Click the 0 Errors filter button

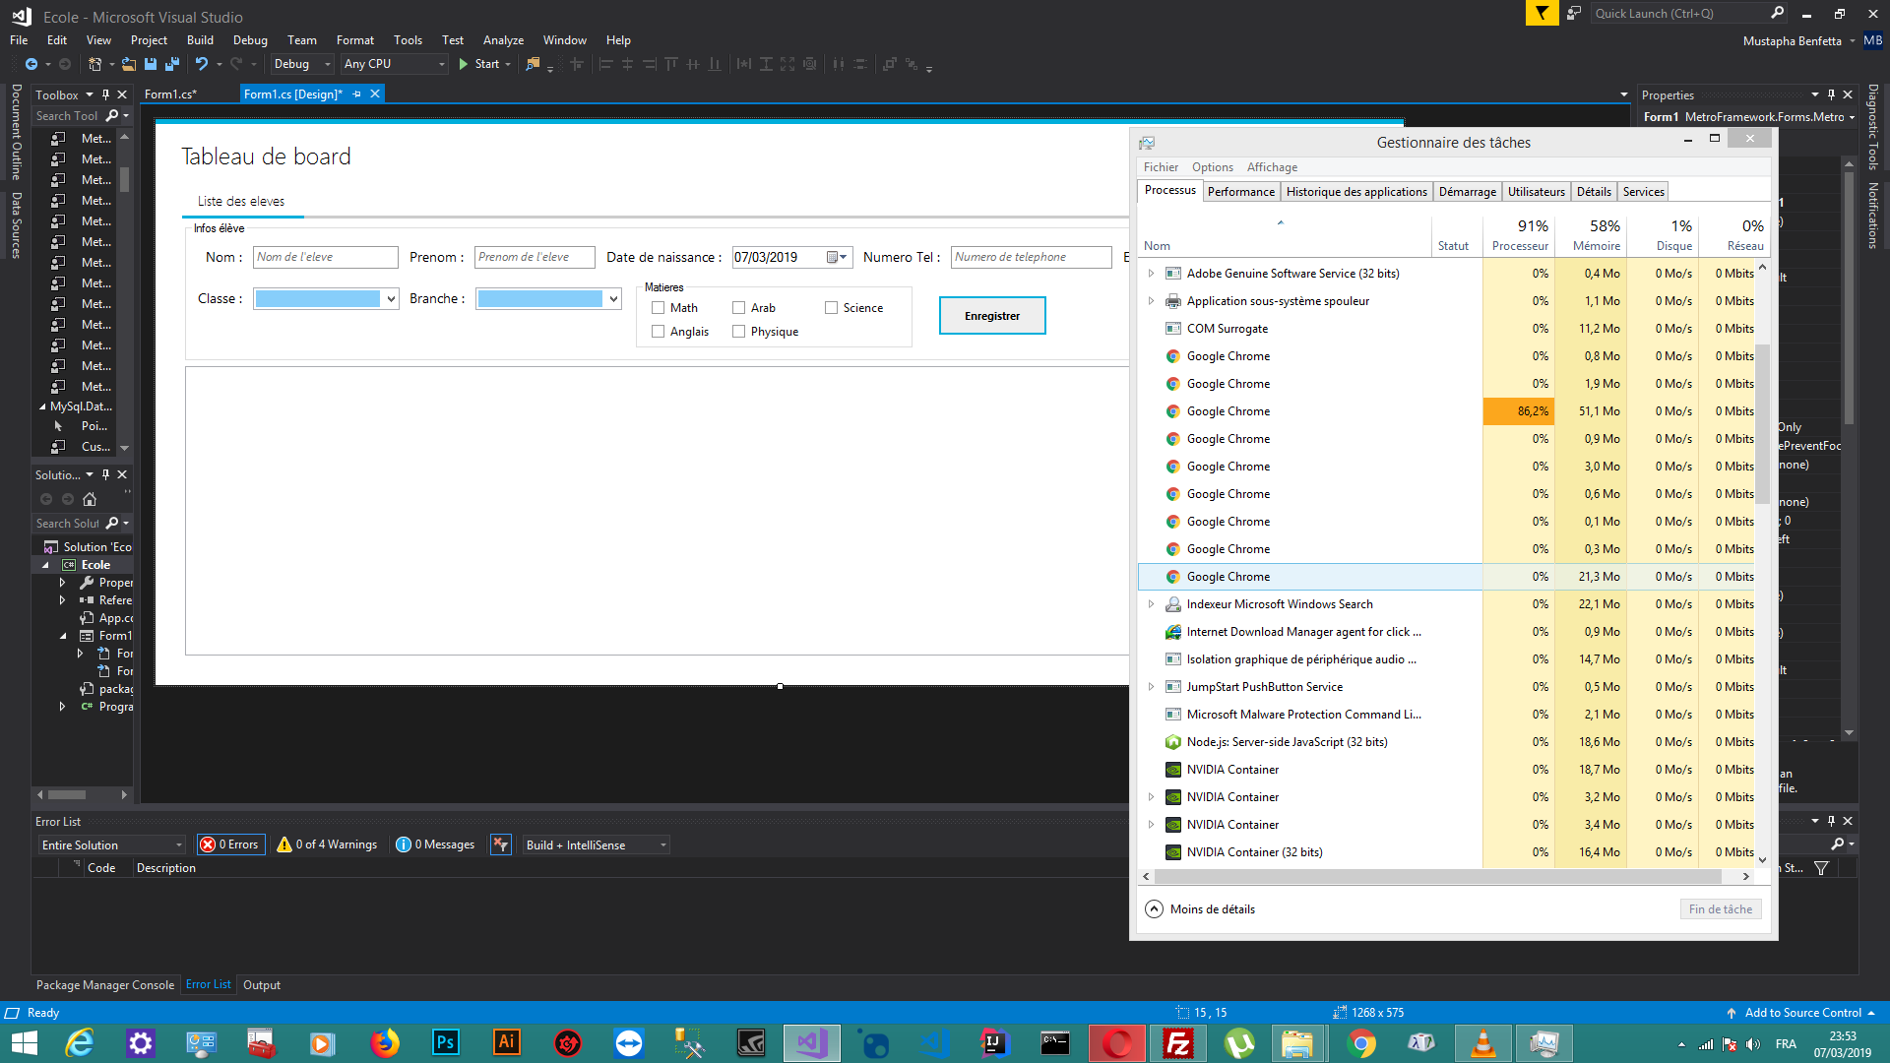[x=230, y=844]
